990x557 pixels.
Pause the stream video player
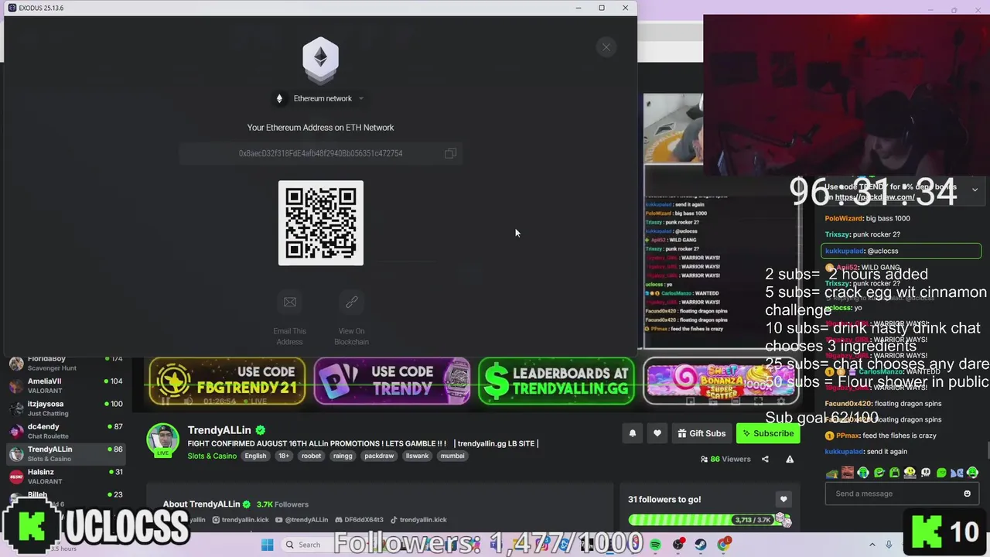[166, 401]
